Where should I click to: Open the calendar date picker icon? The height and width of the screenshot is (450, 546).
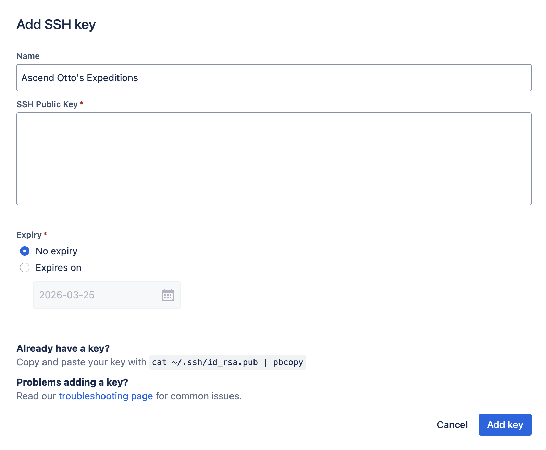[167, 295]
